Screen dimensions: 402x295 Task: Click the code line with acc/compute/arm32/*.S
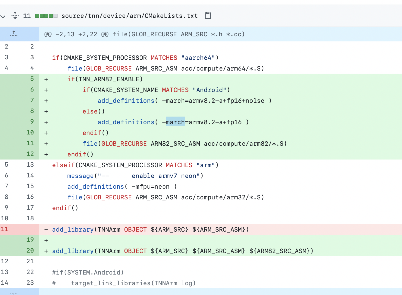[166, 197]
